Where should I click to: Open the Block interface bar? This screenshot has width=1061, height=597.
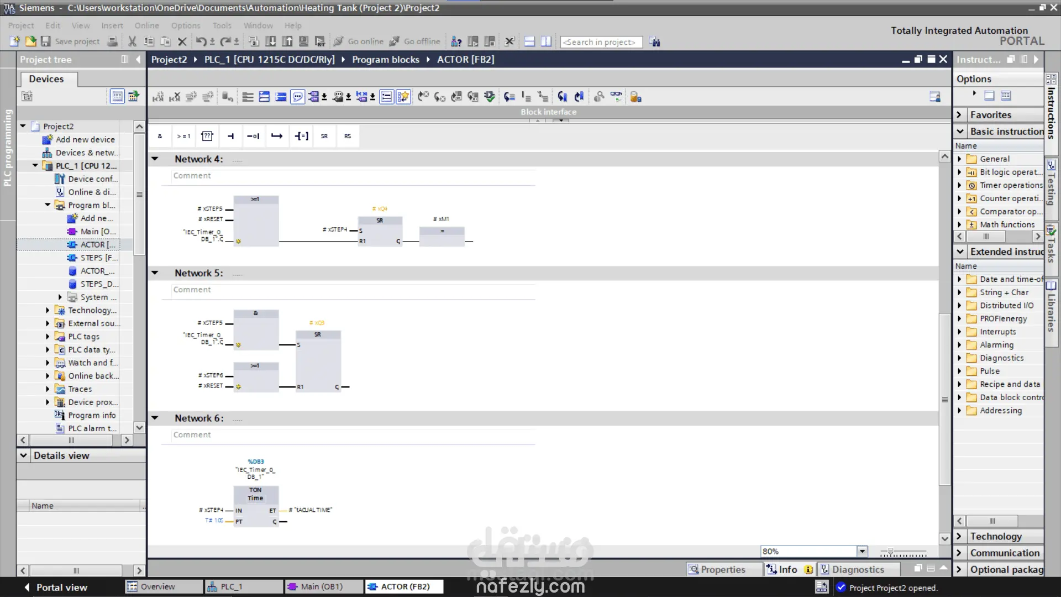(548, 112)
